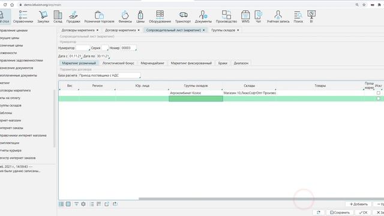Switch table to column panel view

(68, 204)
